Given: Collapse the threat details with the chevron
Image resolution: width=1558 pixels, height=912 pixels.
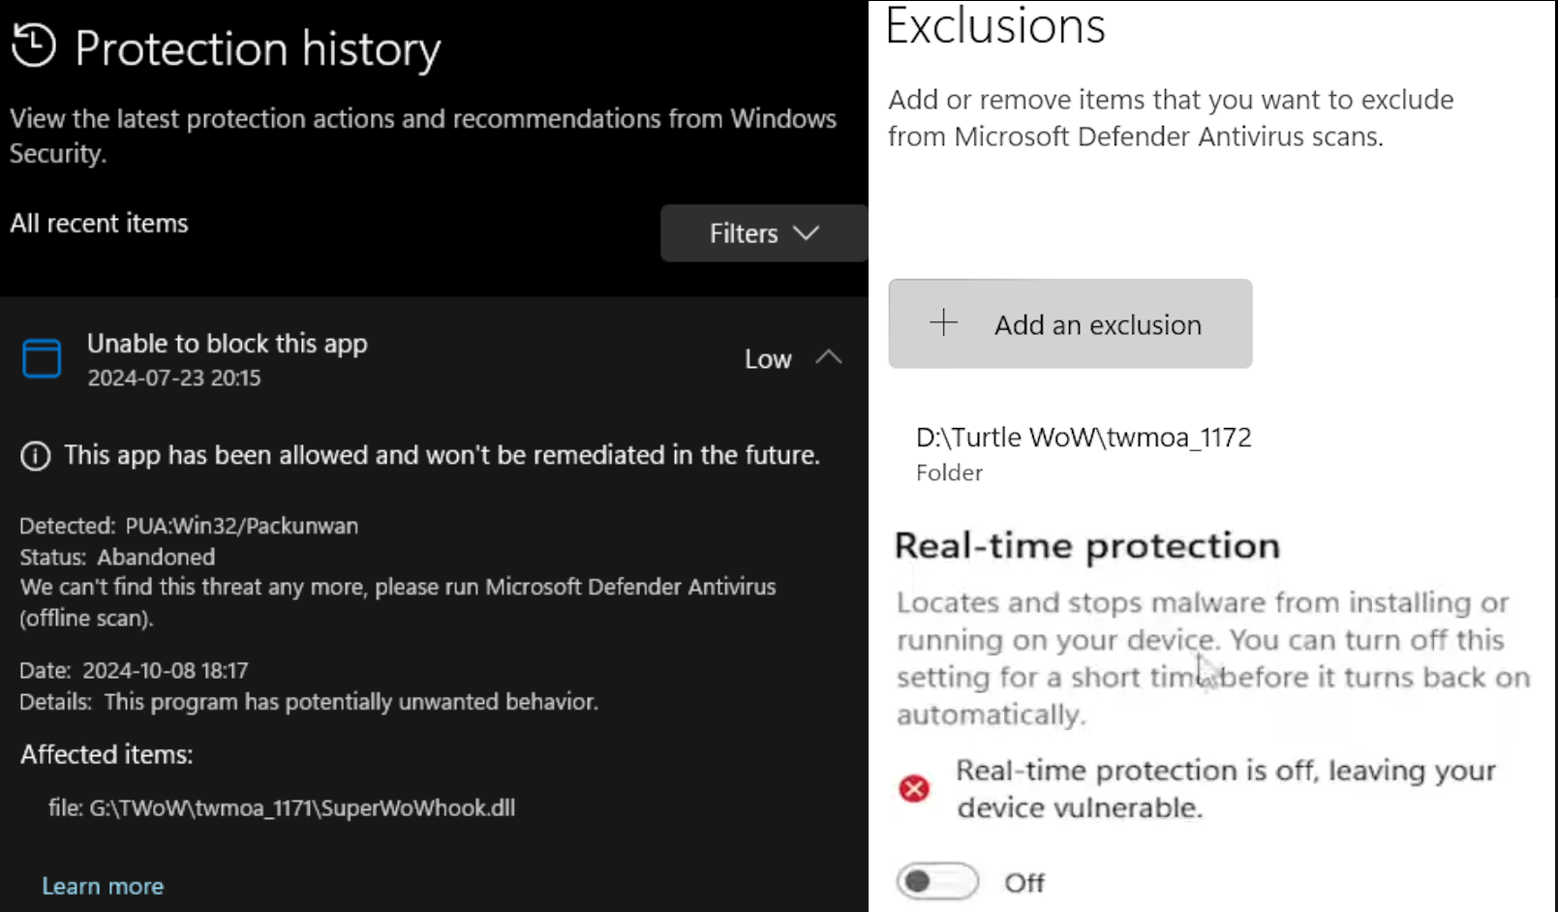Looking at the screenshot, I should pyautogui.click(x=829, y=357).
